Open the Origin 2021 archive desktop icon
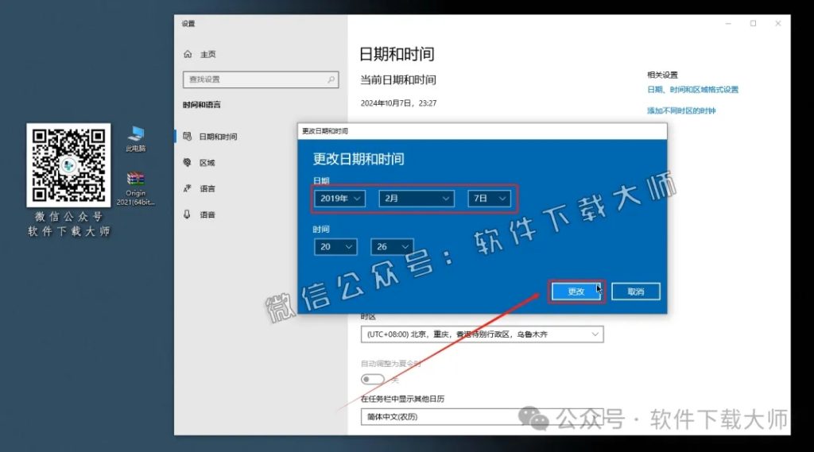Image resolution: width=814 pixels, height=452 pixels. click(135, 189)
